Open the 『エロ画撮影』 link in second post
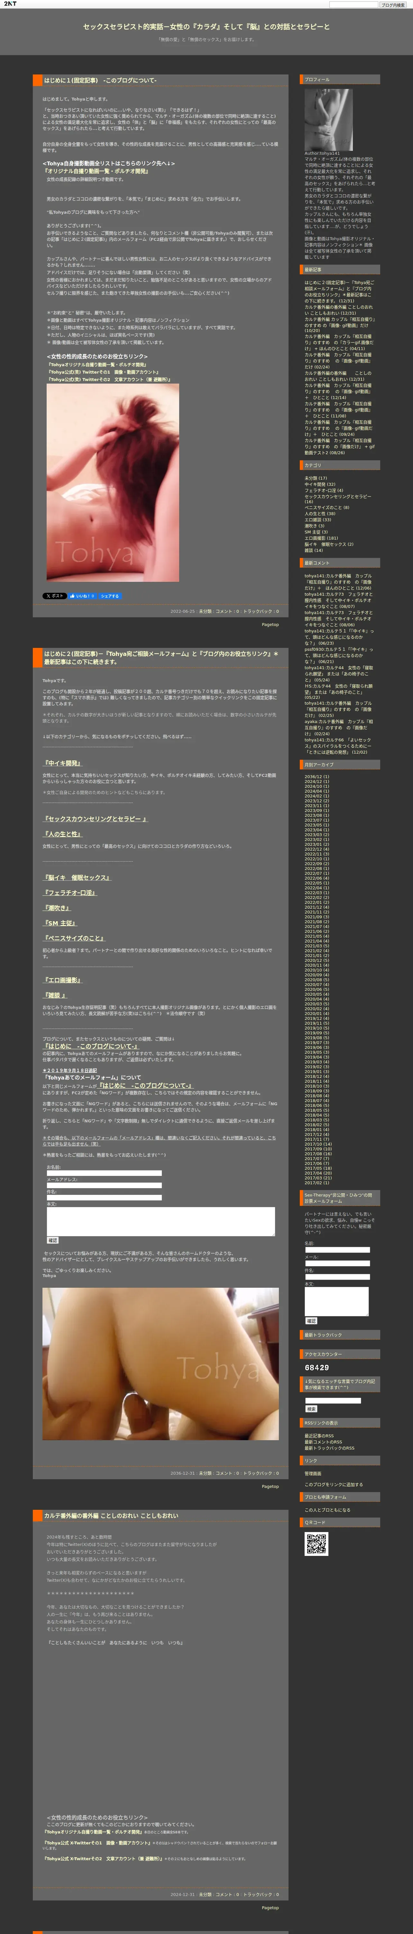Viewport: 413px width, 1934px height. [x=63, y=980]
